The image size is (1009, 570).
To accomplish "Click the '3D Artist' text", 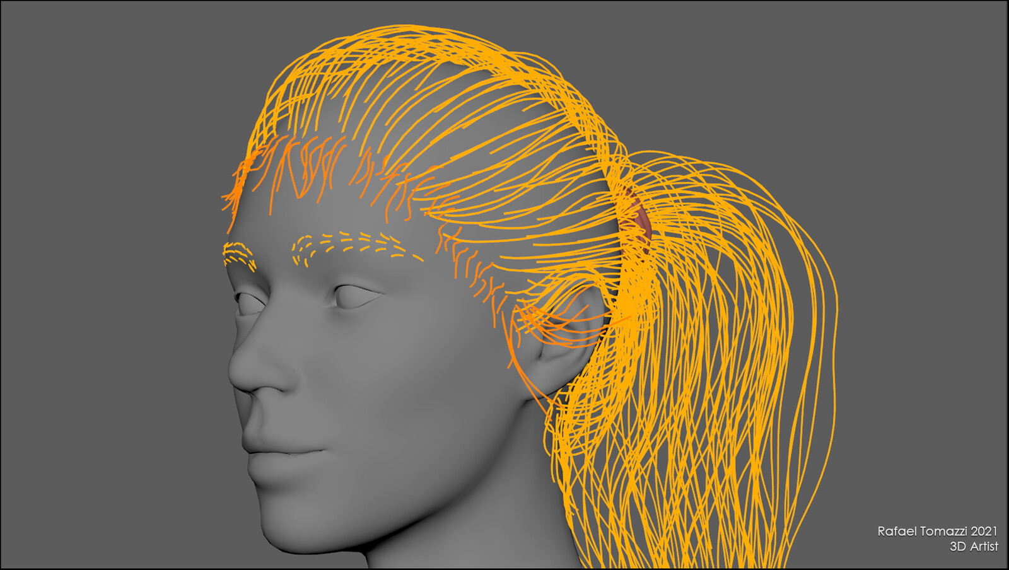I will [974, 547].
